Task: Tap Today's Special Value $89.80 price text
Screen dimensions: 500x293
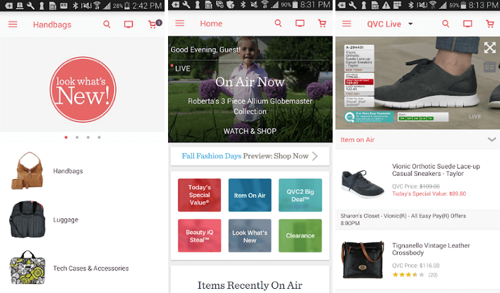Action: pos(429,194)
